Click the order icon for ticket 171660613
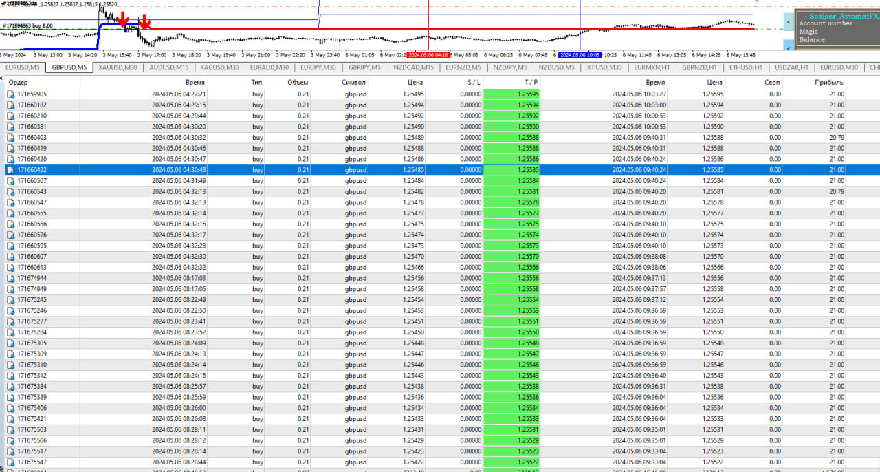This screenshot has width=880, height=472. [10, 268]
